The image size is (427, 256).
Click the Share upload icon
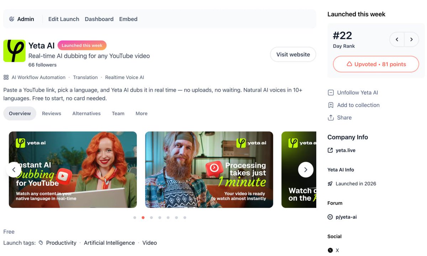[331, 117]
